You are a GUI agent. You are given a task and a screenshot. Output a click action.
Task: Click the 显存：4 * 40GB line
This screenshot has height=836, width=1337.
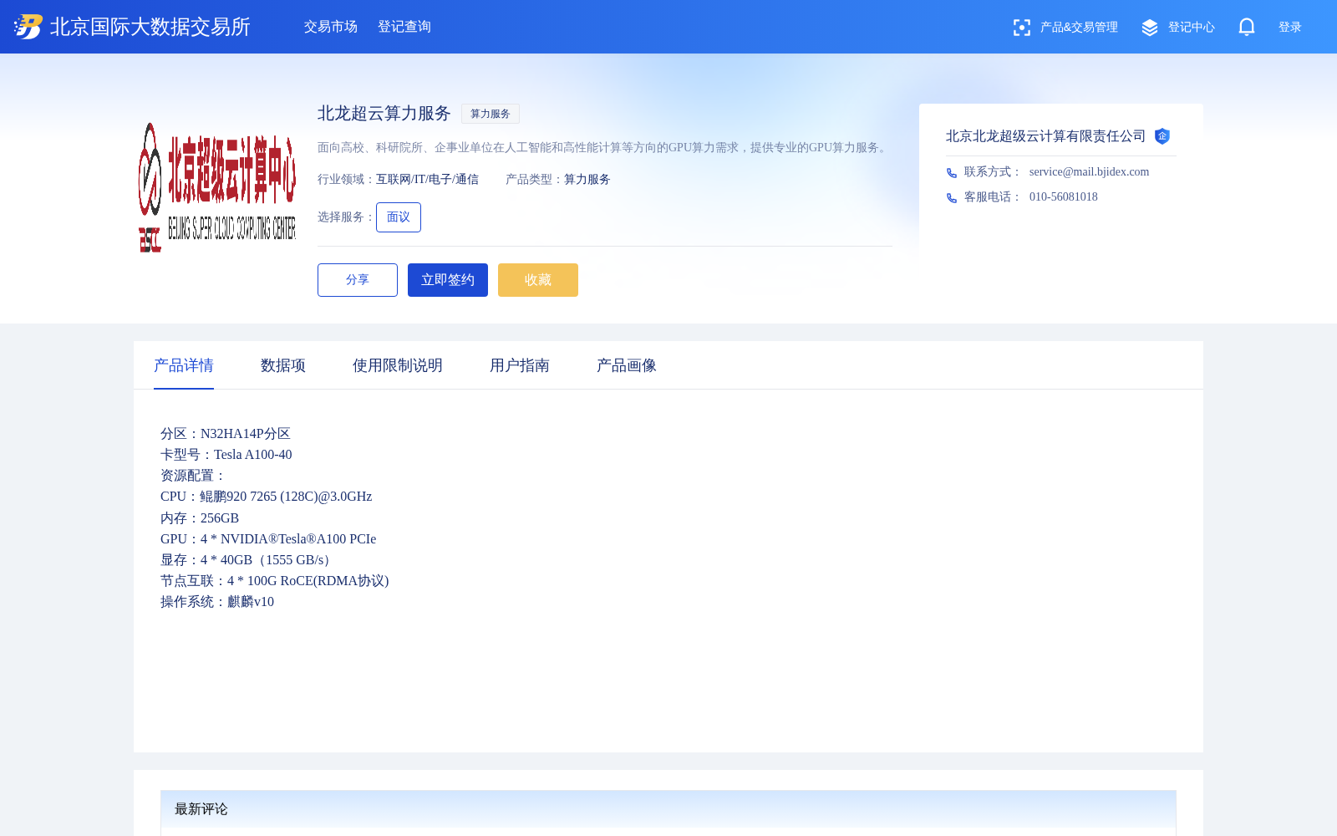coord(247,559)
